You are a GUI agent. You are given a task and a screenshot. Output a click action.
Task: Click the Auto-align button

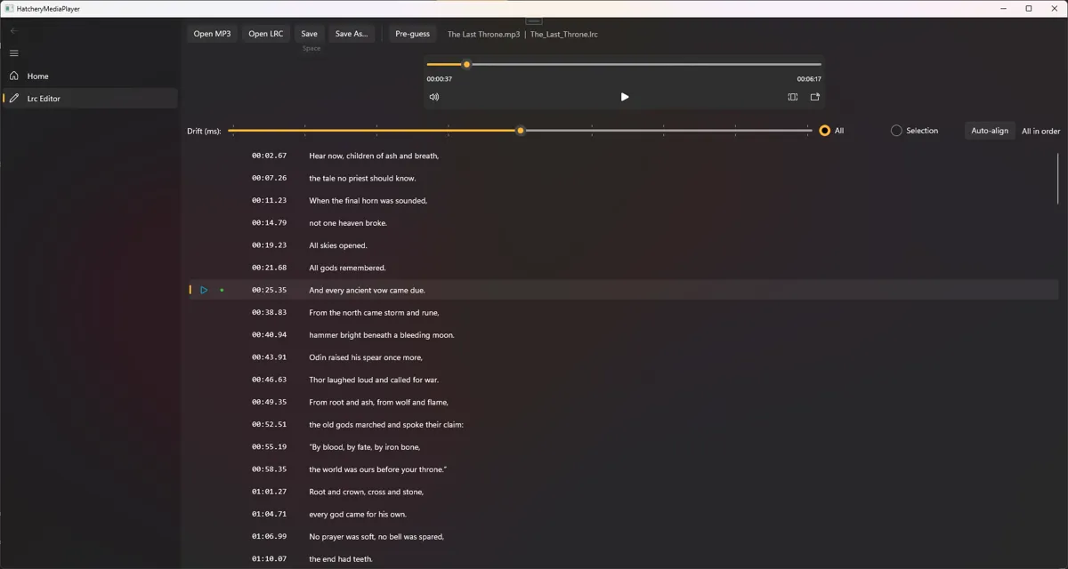coord(990,131)
